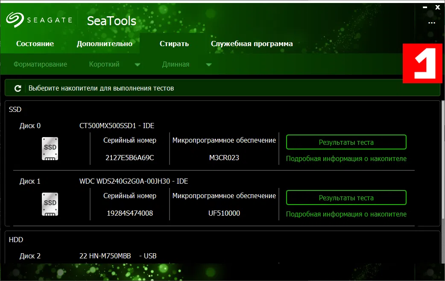Click the Диск 1 label
Image resolution: width=445 pixels, height=281 pixels.
point(30,181)
